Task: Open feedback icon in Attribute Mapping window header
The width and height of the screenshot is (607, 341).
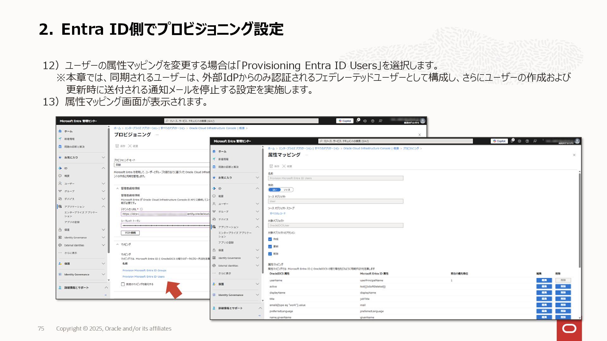Action: [x=535, y=141]
